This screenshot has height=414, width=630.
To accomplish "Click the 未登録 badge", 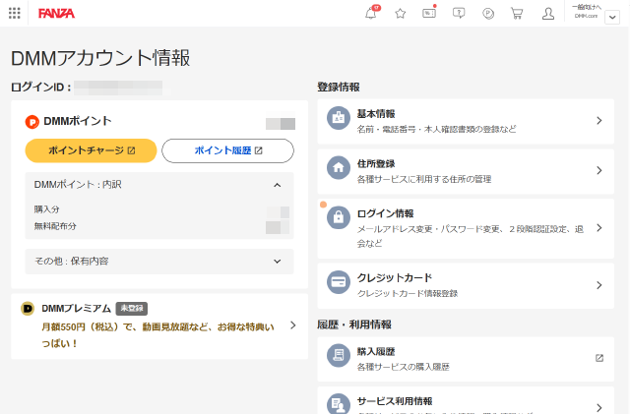I will tap(132, 309).
